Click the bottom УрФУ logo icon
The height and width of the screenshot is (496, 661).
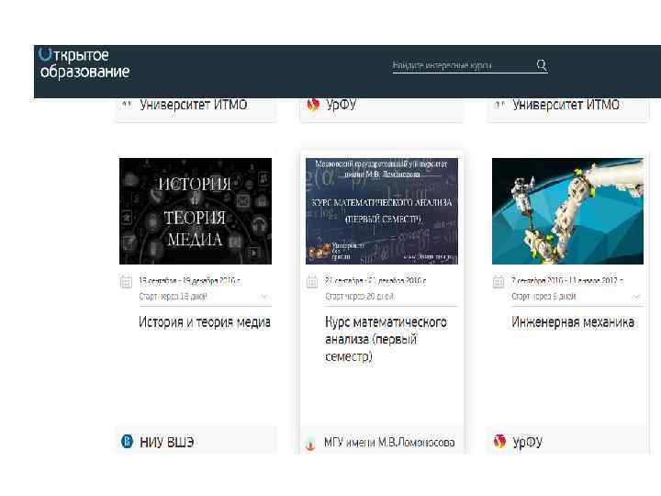(499, 441)
